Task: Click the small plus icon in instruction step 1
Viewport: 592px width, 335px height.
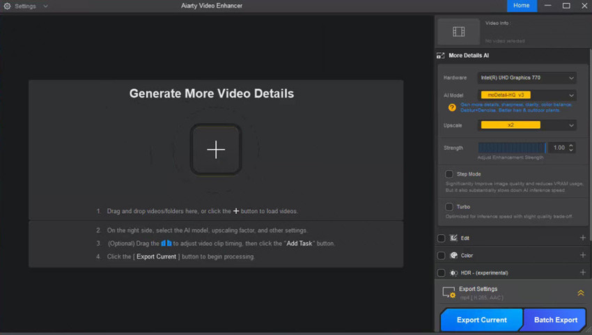Action: click(236, 211)
